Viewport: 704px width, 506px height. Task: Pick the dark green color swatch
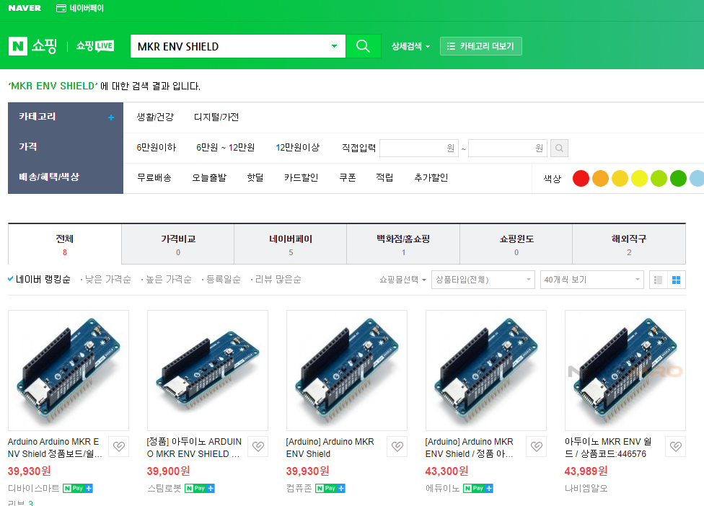pyautogui.click(x=678, y=178)
